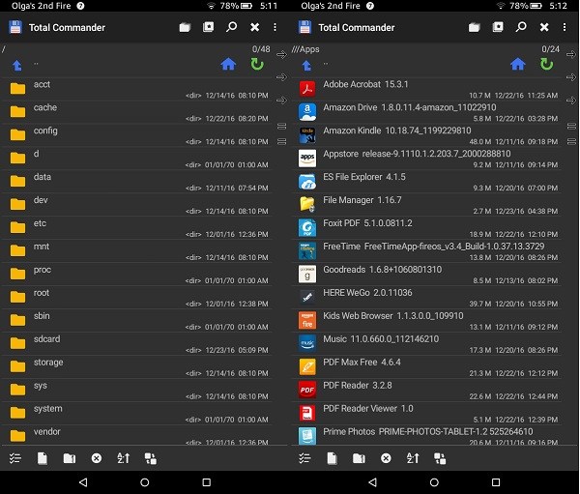This screenshot has width=580, height=494.
Task: Open the overflow menu in right Apps screen
Action: coord(565,27)
